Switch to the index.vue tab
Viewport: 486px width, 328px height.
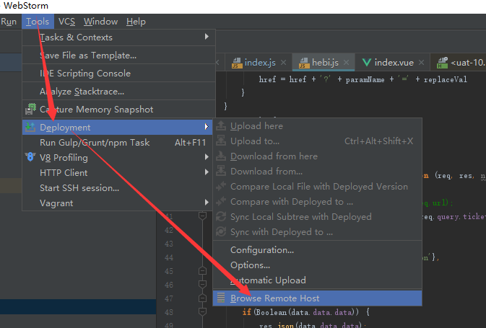[x=394, y=63]
